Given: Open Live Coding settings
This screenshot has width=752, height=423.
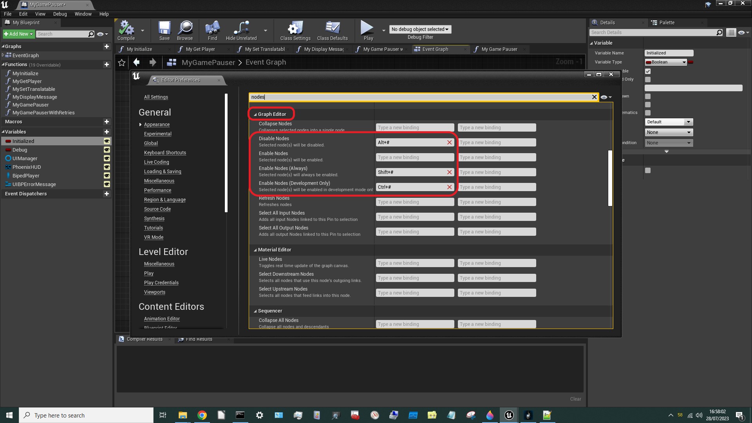Looking at the screenshot, I should point(156,162).
